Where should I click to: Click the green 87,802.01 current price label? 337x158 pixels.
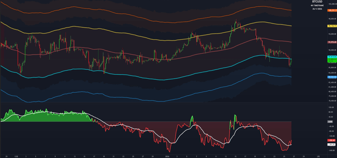331,59
